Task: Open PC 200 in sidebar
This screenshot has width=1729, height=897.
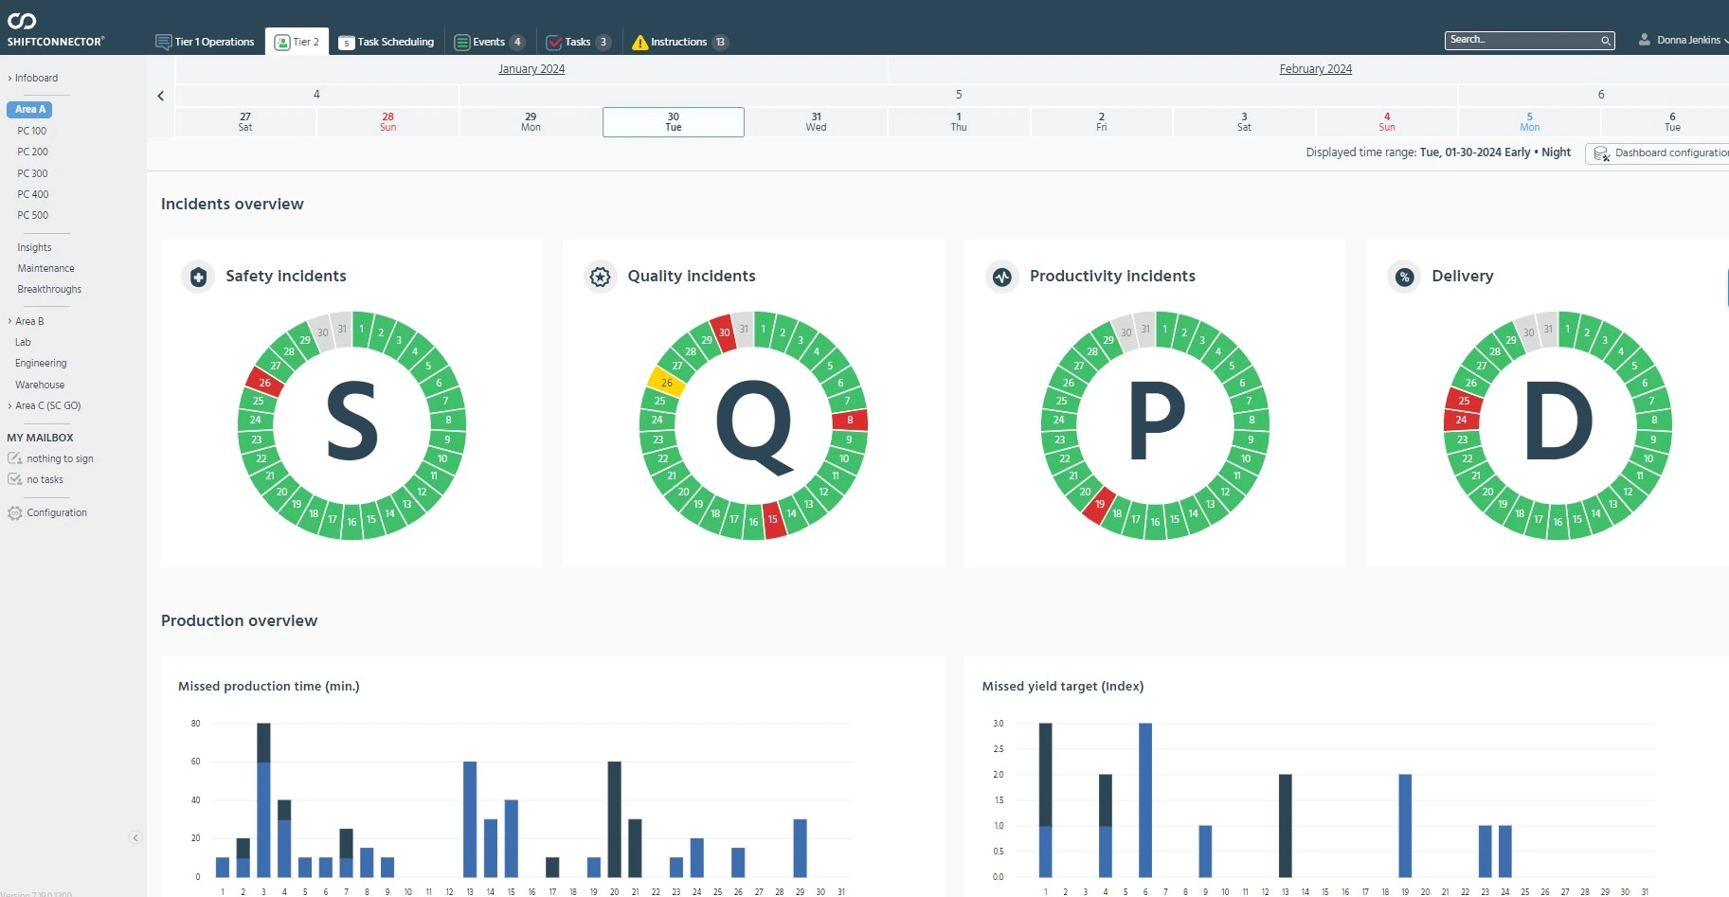Action: tap(32, 152)
